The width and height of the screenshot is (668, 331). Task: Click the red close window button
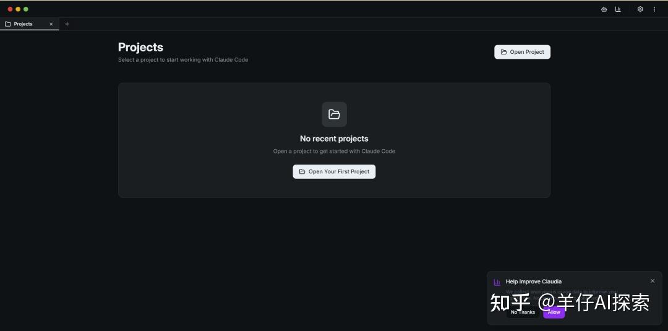[11, 9]
